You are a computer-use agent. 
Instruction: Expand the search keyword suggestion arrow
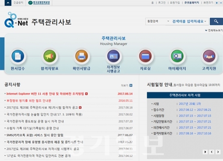(x=205, y=21)
